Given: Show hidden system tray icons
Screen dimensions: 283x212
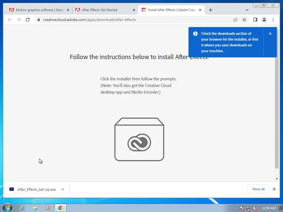Looking at the screenshot, I should coord(235,208).
